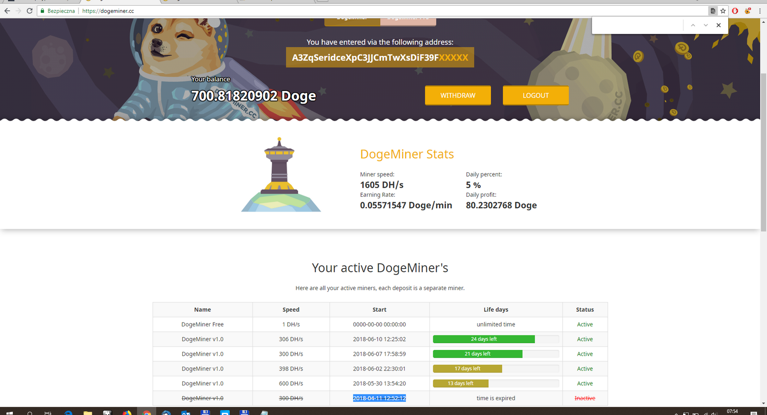767x415 pixels.
Task: Open Outlook from the taskbar
Action: click(186, 413)
